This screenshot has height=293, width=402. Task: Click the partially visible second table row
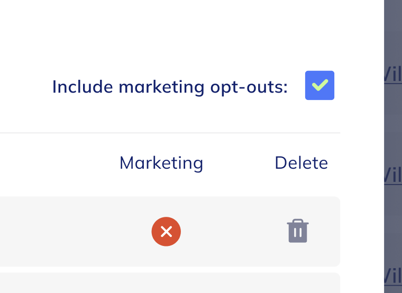pos(159,283)
